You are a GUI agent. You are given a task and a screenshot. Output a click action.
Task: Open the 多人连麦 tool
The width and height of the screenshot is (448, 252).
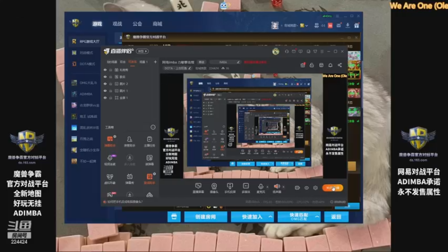[x=129, y=160]
